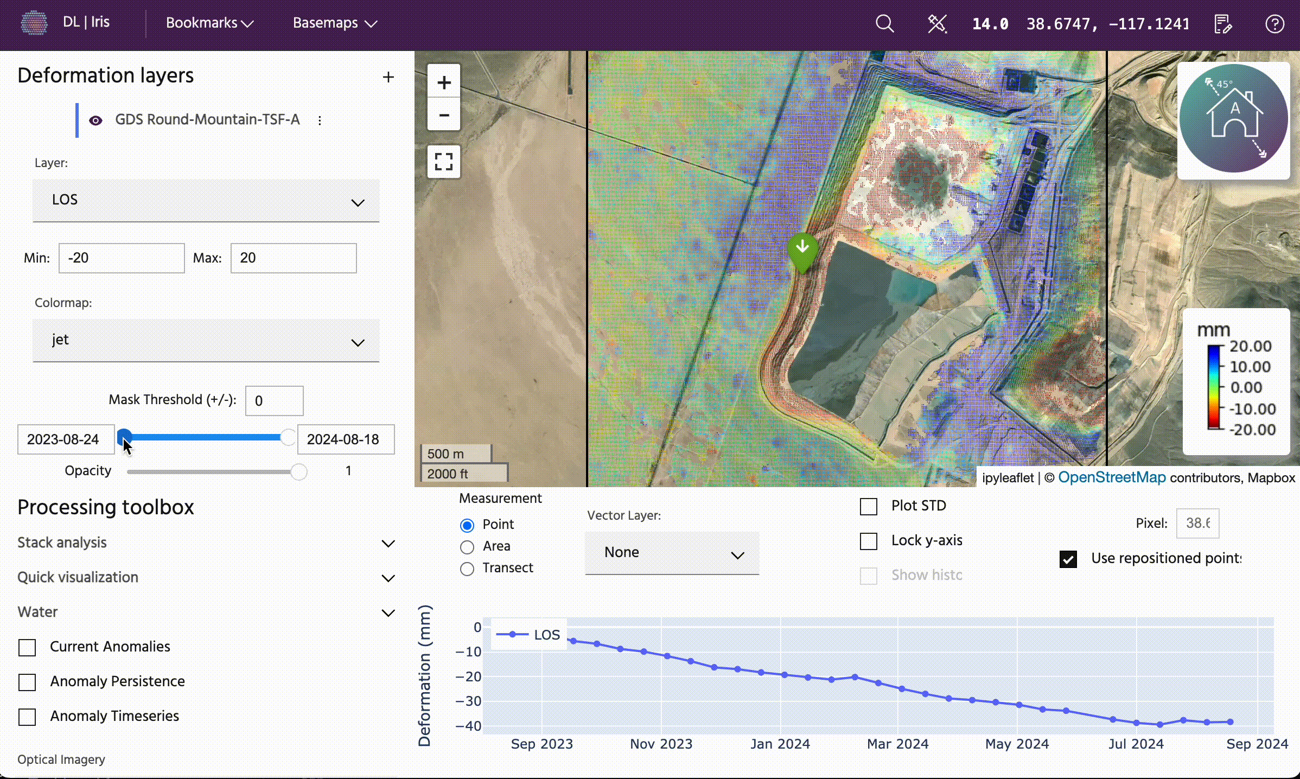Hide the GDS Round-Mountain-TSF-A layer
Screen dimensions: 1300x779
pos(95,120)
